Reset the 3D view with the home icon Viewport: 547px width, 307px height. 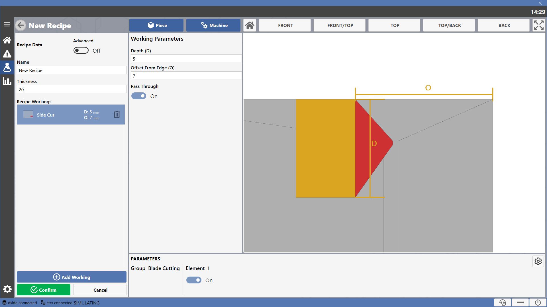pos(250,25)
